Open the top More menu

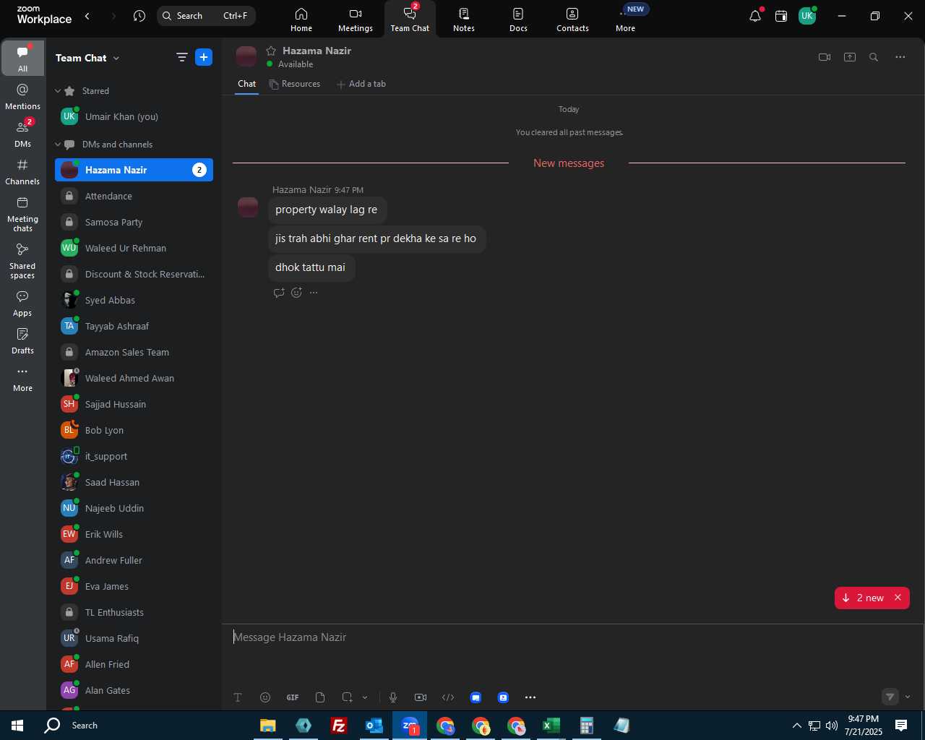click(x=626, y=20)
